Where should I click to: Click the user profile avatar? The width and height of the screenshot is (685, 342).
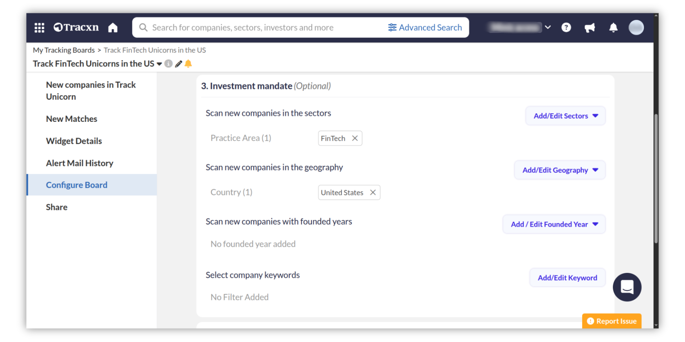[x=636, y=27]
